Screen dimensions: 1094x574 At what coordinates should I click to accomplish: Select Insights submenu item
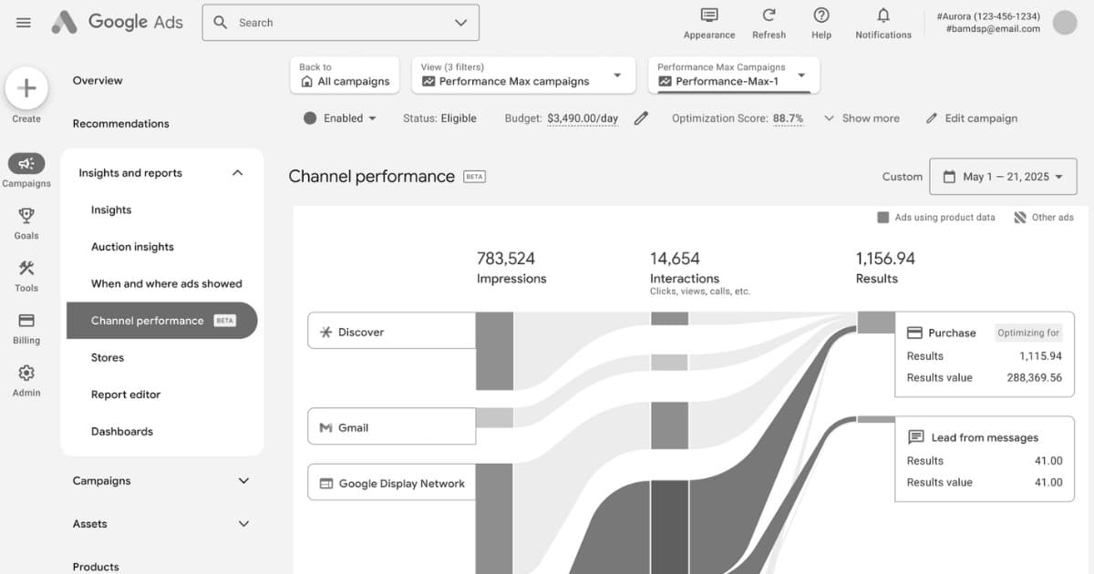[x=111, y=210]
